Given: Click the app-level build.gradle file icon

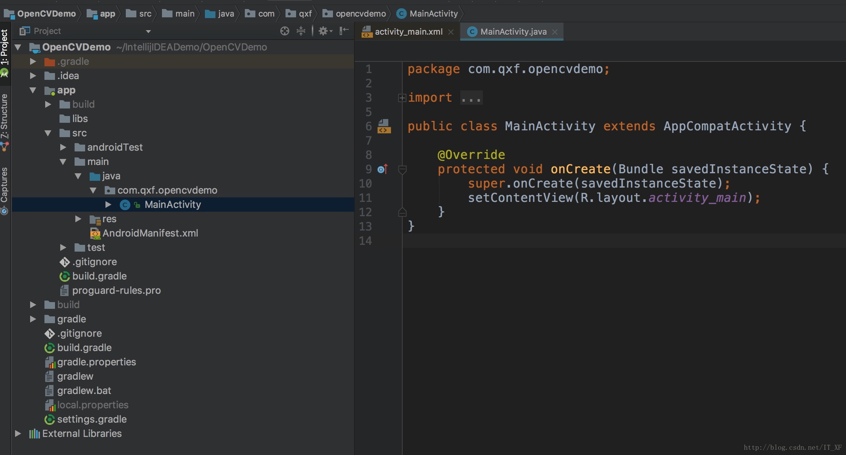Looking at the screenshot, I should [64, 276].
